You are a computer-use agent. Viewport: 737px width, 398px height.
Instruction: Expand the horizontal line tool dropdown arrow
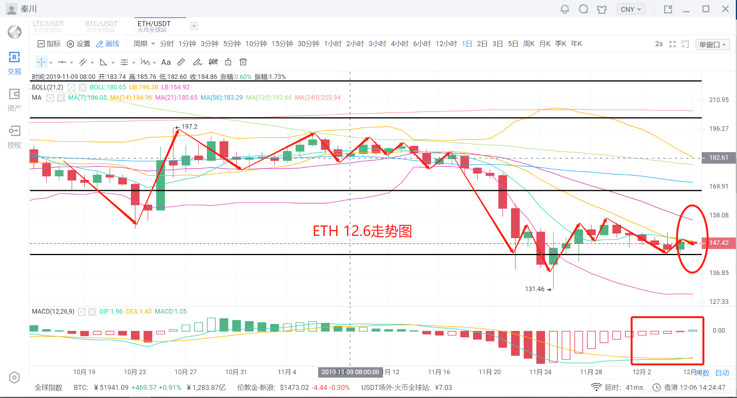tap(71, 63)
